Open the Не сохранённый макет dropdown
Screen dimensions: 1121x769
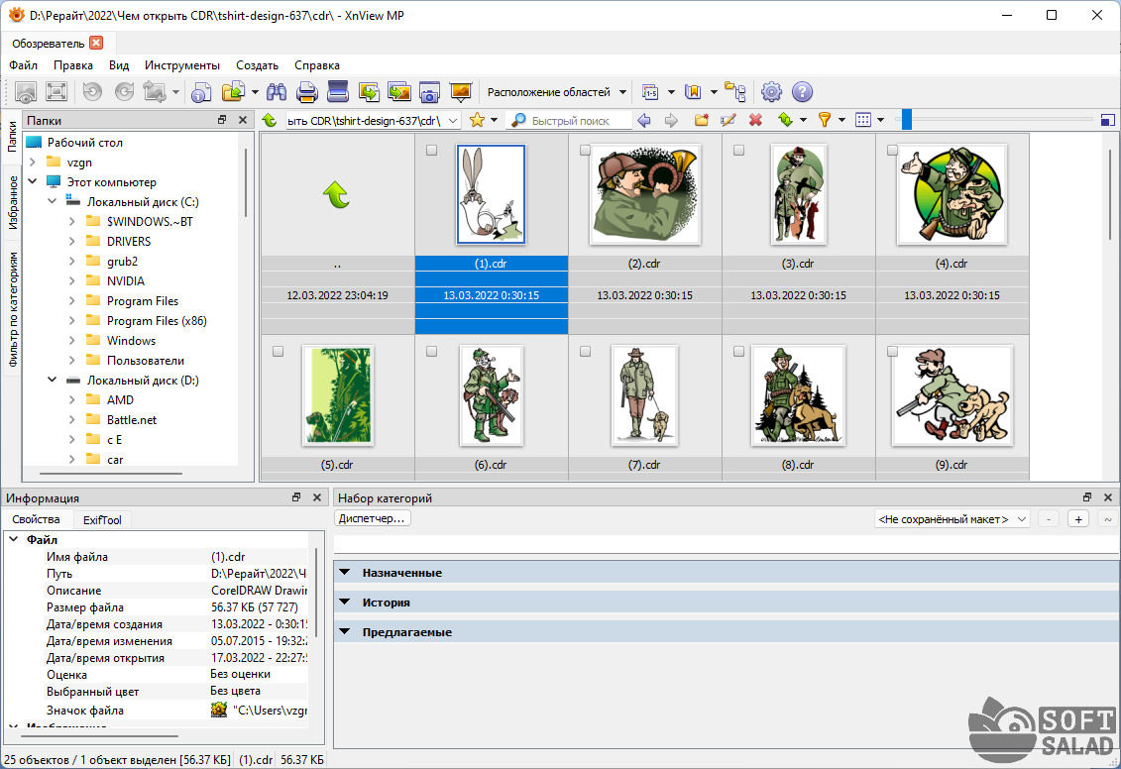[1022, 519]
